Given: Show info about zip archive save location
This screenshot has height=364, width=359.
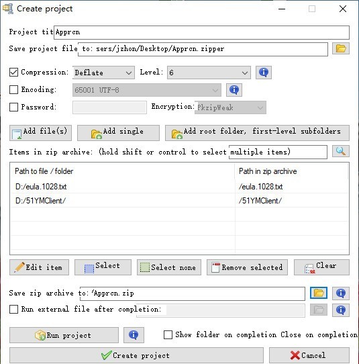Looking at the screenshot, I should click(x=341, y=293).
